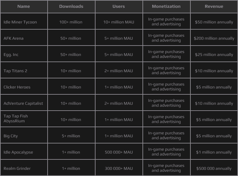Select the Egg. Inc name cell

click(24, 54)
